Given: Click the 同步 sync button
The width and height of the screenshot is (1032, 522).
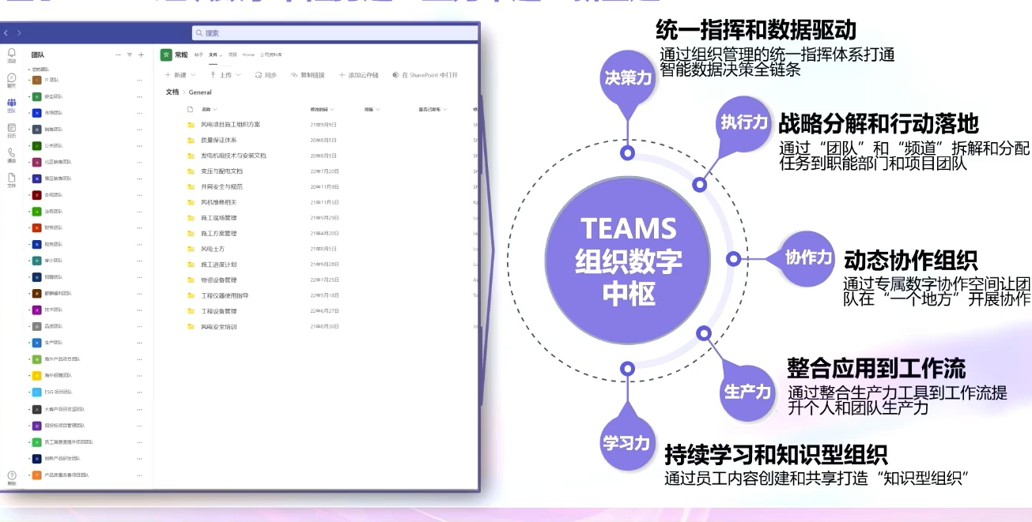Looking at the screenshot, I should [x=266, y=75].
